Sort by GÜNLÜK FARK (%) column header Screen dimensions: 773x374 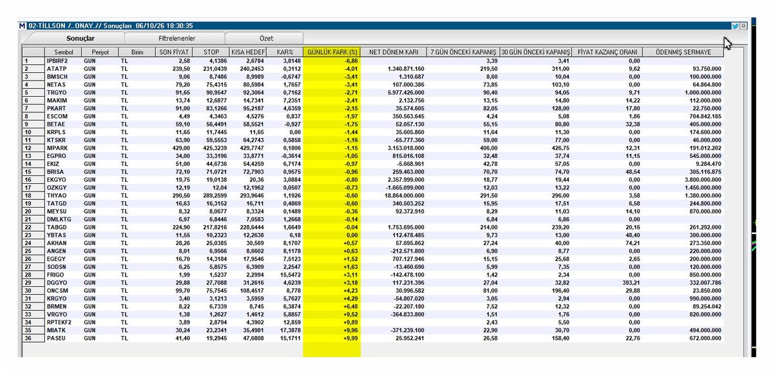[x=332, y=52]
